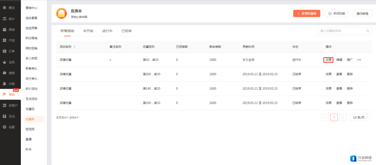Screen dimensions: 376x165
Task: Open 短视频 in the submenu
Action: pyautogui.click(x=30, y=129)
